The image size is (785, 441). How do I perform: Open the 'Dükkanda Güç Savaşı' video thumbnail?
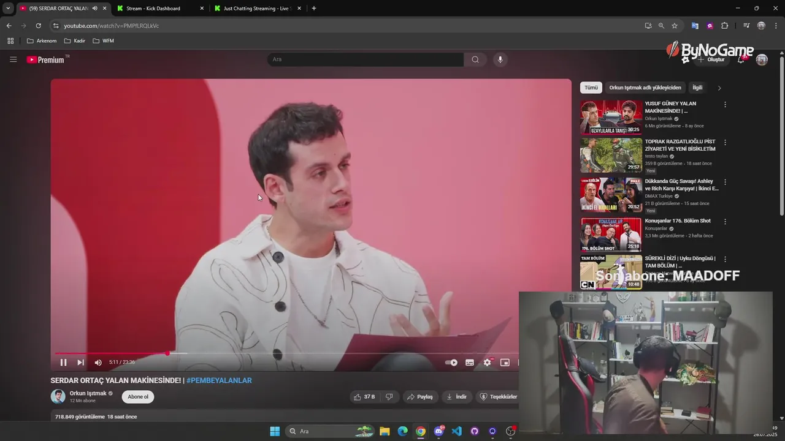611,195
